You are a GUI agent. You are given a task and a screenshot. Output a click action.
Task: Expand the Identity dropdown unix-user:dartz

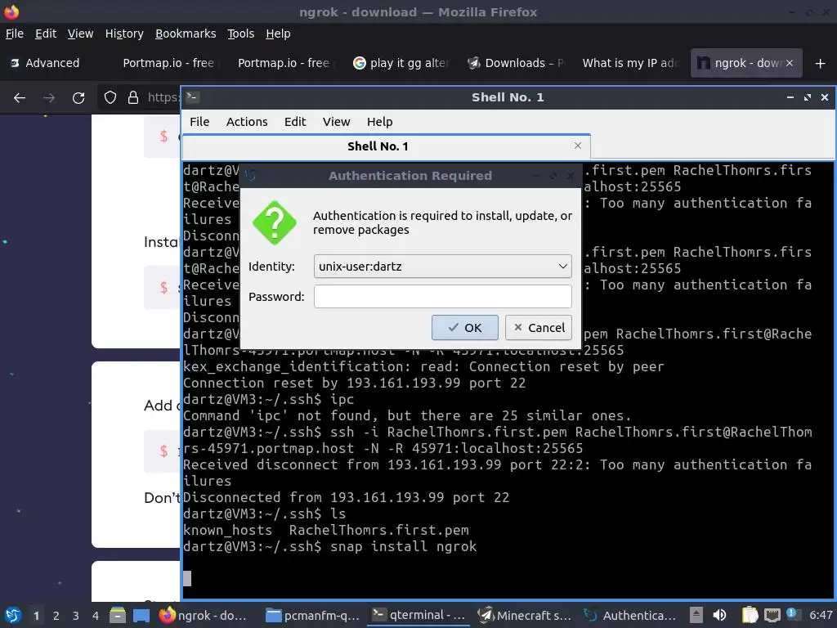(x=442, y=266)
